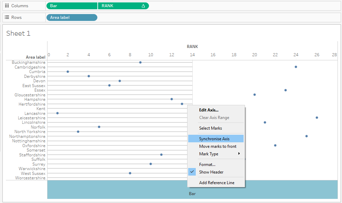
Task: Click the Rows shelf list icon
Action: tap(7, 17)
